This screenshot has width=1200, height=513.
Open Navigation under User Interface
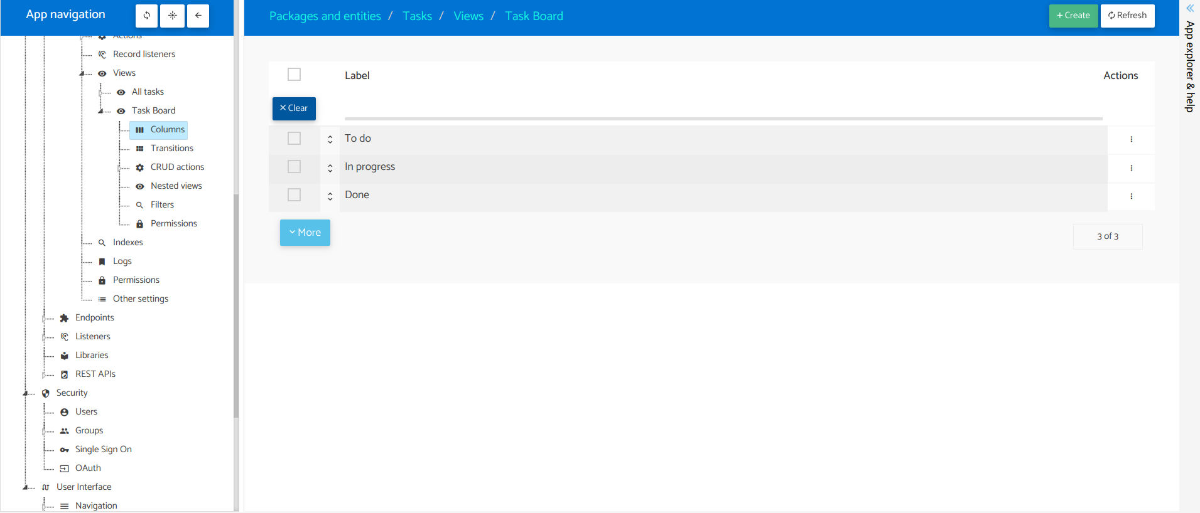[x=96, y=506]
